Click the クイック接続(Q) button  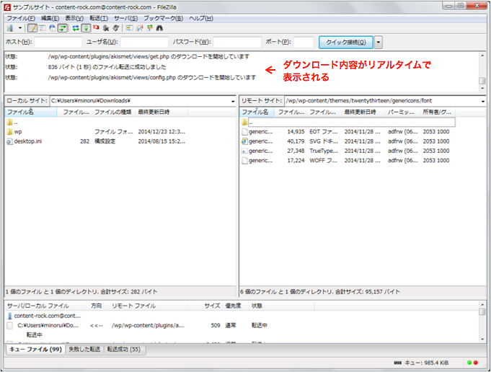(345, 43)
